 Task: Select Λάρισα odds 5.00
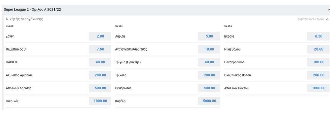click(x=209, y=36)
